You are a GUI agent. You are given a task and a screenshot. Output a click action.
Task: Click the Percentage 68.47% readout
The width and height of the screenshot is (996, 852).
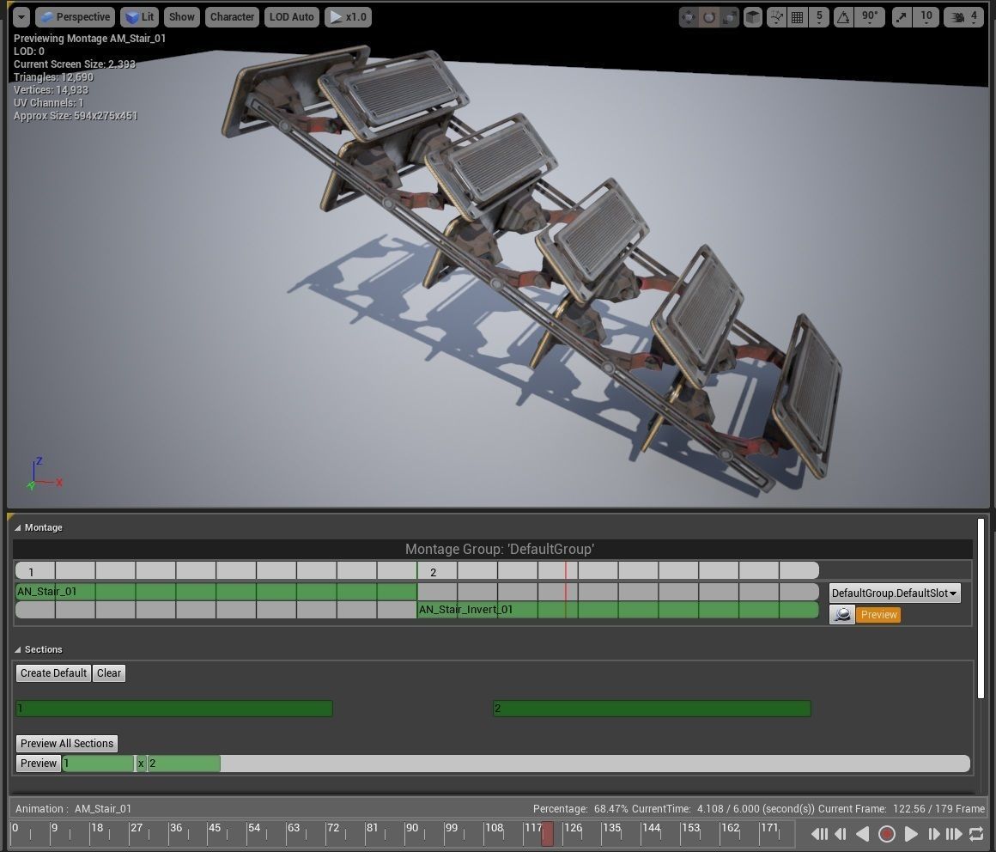tap(580, 809)
